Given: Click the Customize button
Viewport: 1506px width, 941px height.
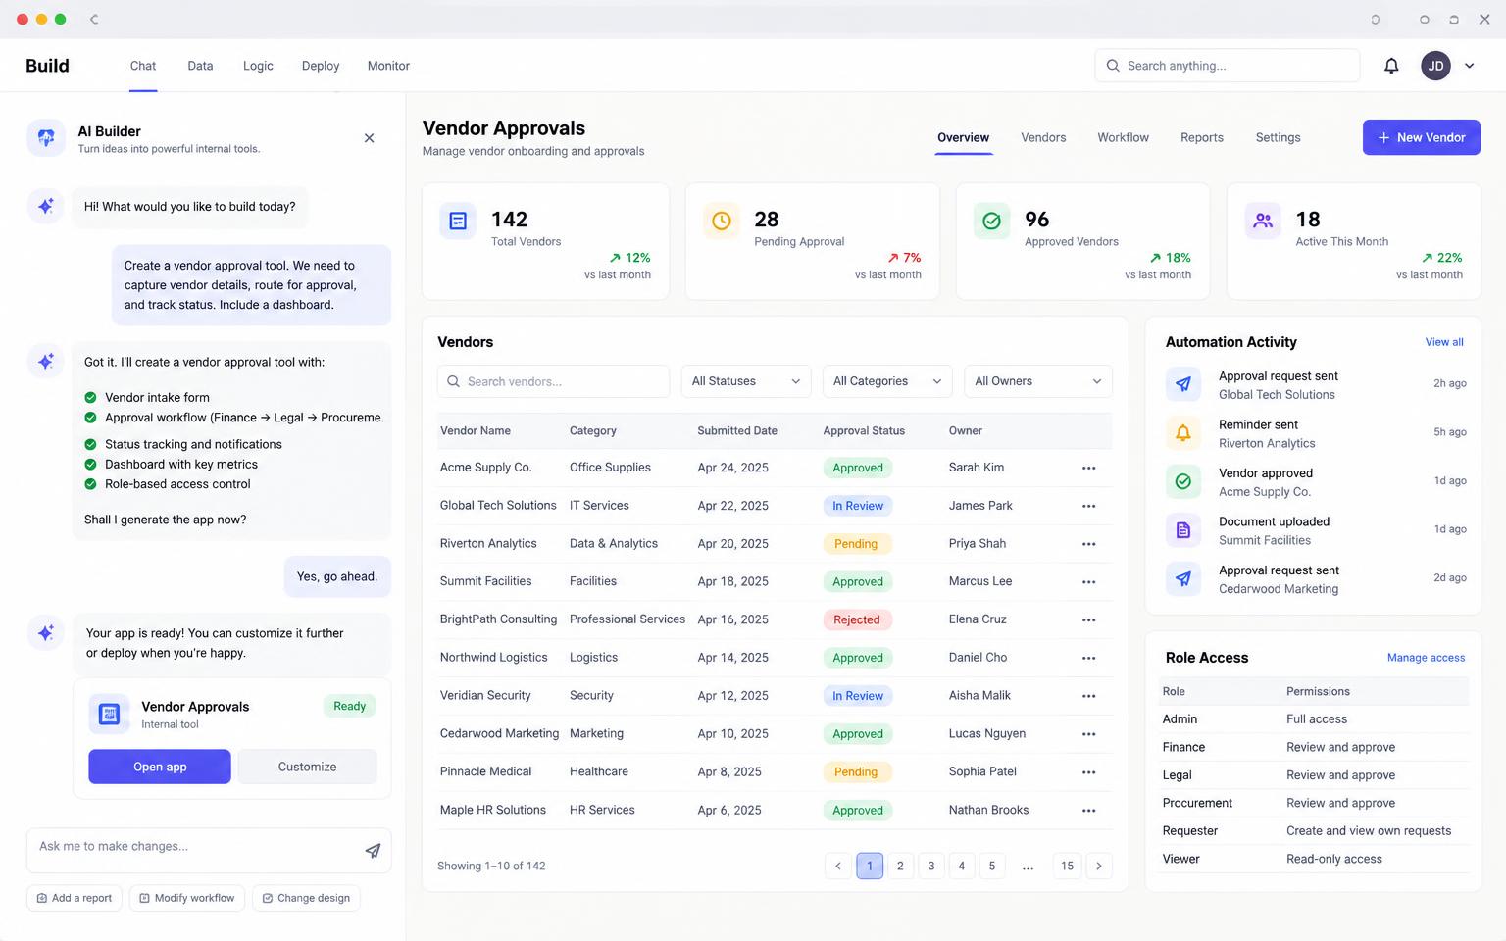Looking at the screenshot, I should pos(307,767).
